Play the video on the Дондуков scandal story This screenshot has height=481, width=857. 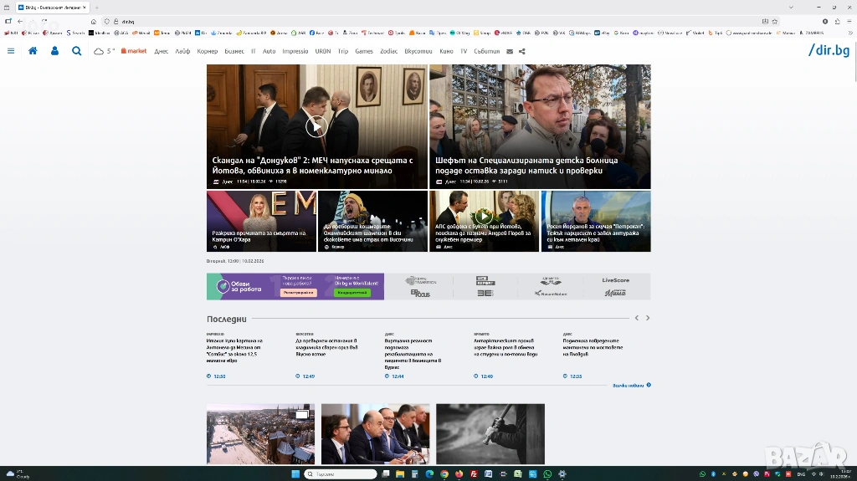click(316, 126)
